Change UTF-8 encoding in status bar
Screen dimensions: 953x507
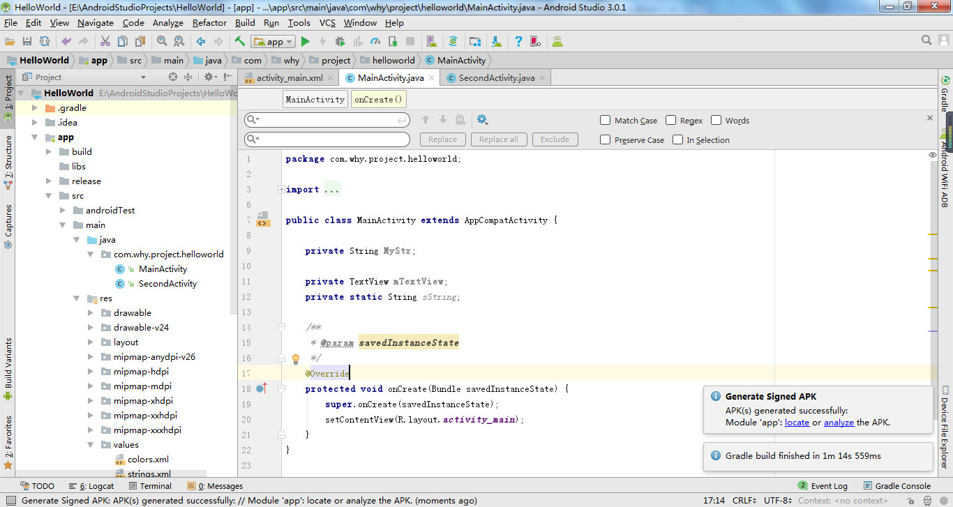tap(779, 500)
